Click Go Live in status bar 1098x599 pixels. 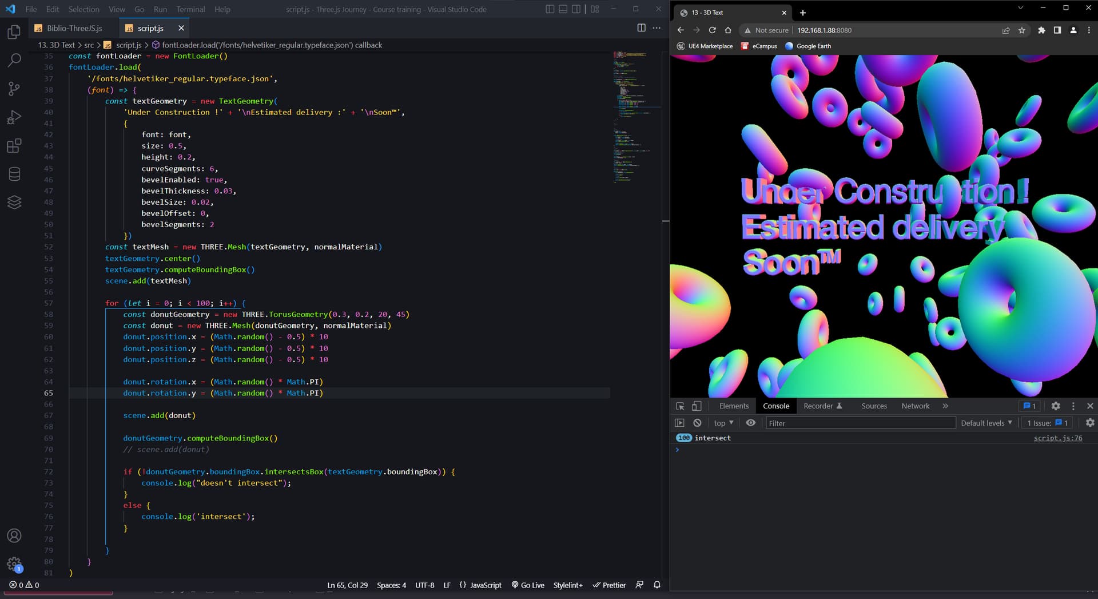click(528, 585)
